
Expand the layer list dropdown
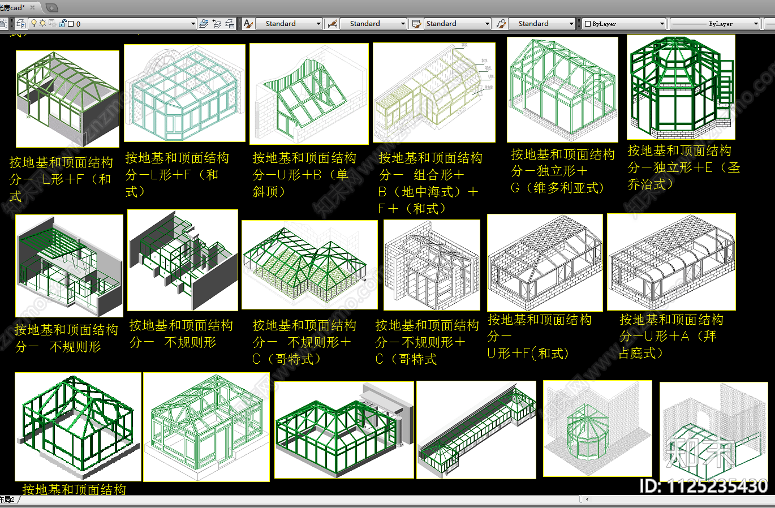(193, 24)
